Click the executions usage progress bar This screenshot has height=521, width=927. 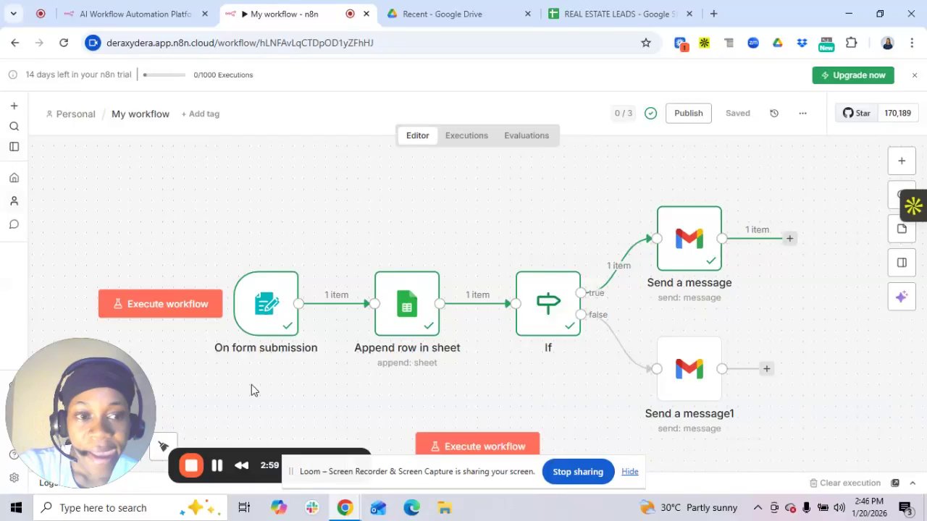click(x=165, y=75)
